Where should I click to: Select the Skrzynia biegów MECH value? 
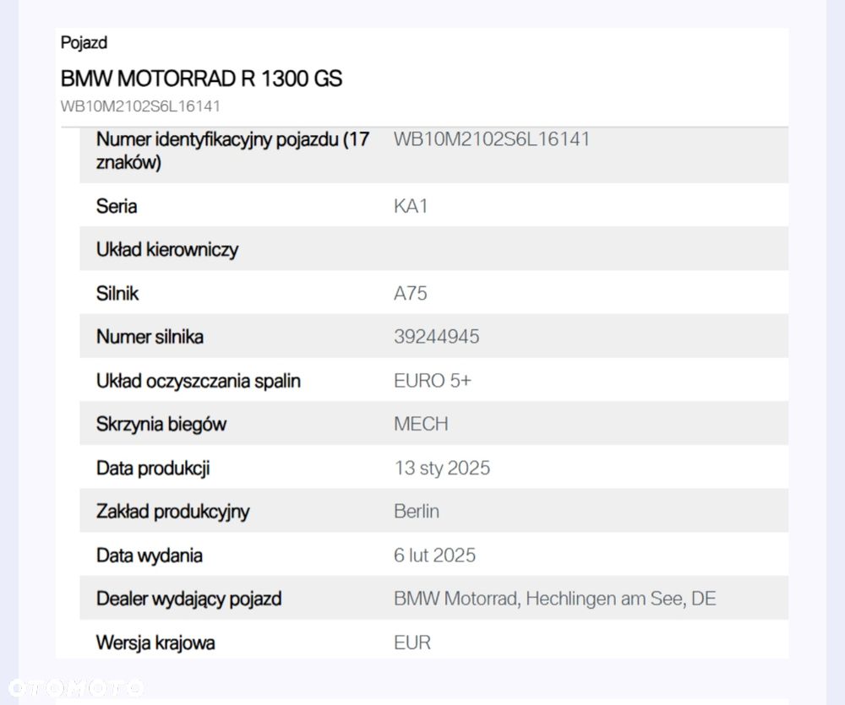coord(421,424)
